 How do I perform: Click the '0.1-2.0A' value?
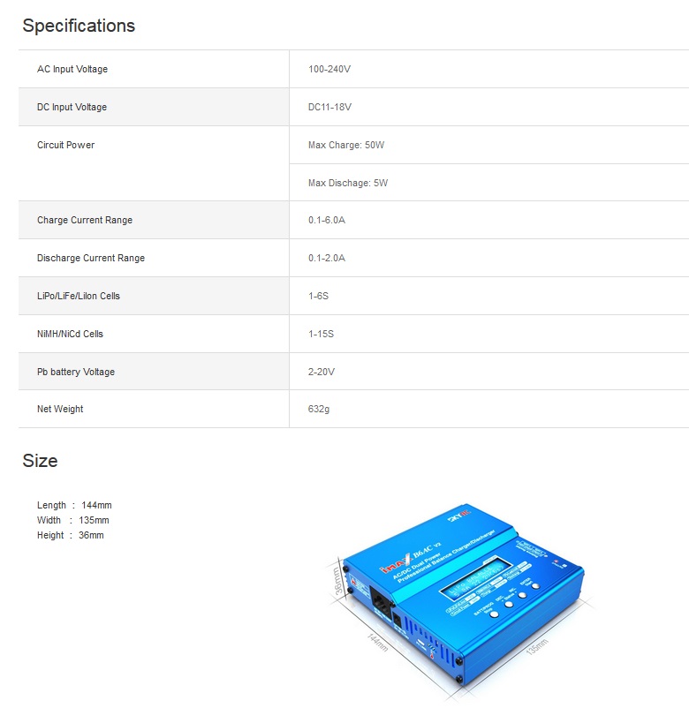pyautogui.click(x=327, y=258)
